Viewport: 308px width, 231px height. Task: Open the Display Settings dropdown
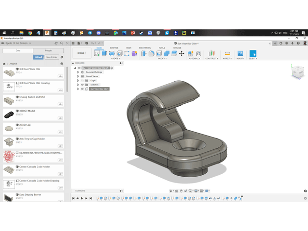[x=196, y=191]
